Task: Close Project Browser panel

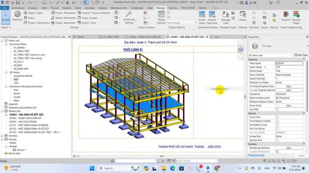Action: (x=70, y=37)
